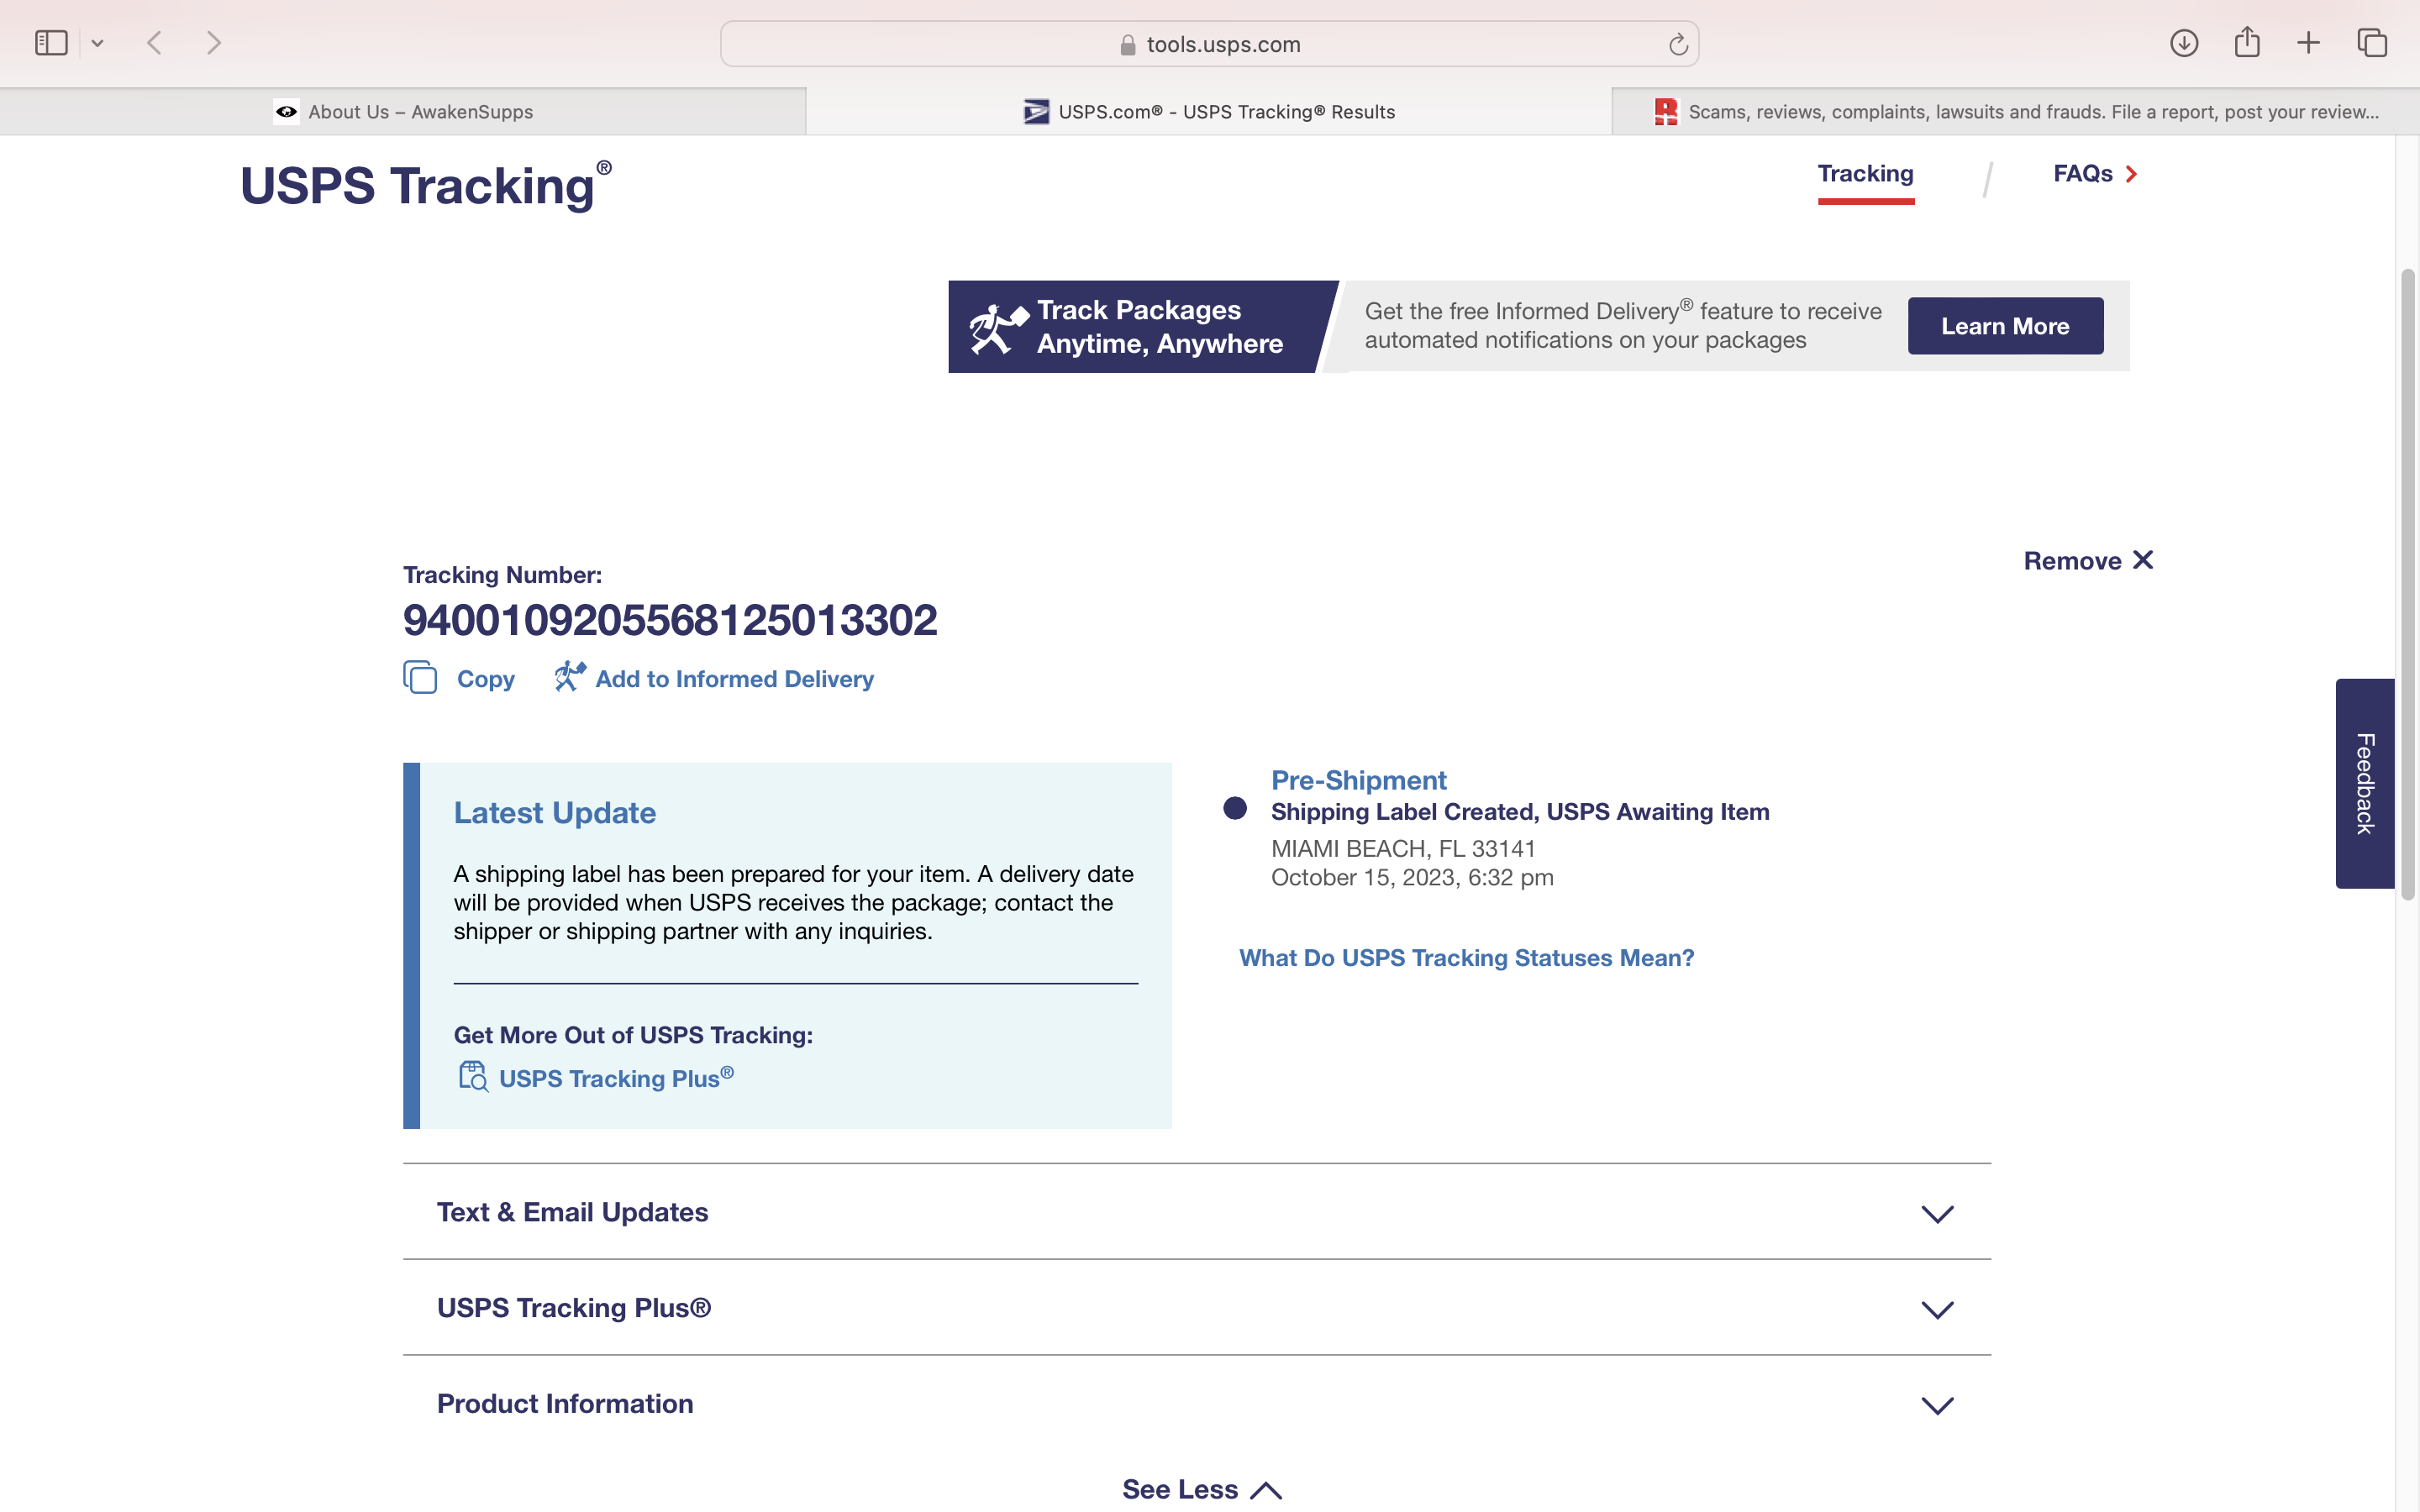This screenshot has height=1512, width=2420.
Task: Go forward with the forward arrow
Action: click(213, 43)
